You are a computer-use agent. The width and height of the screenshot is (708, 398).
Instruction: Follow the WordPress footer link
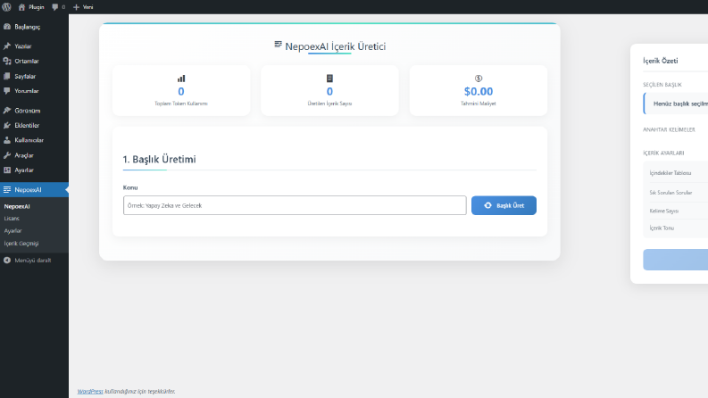point(90,391)
